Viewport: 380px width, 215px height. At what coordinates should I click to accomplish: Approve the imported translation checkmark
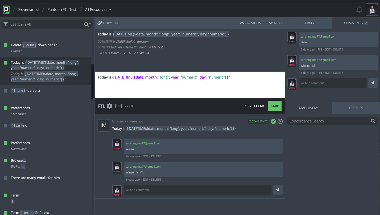click(273, 121)
